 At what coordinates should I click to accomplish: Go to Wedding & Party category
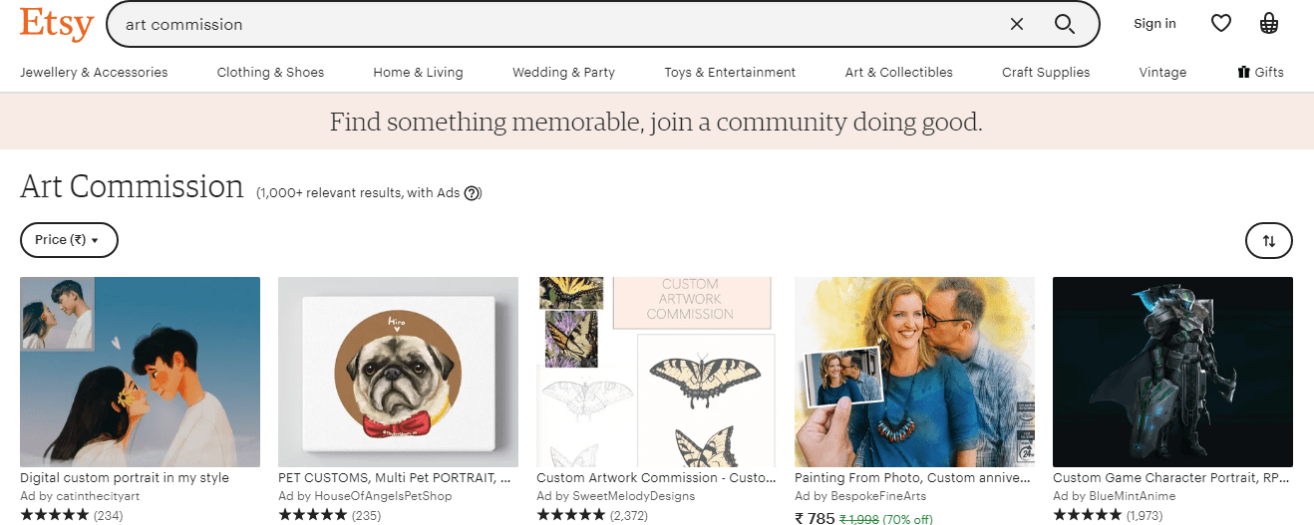point(563,72)
